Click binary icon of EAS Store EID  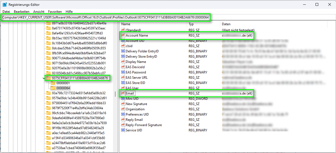pyautogui.click(x=123, y=83)
